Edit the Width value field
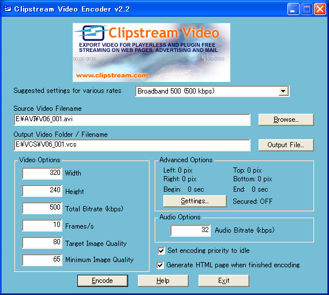The width and height of the screenshot is (329, 295). pos(42,173)
